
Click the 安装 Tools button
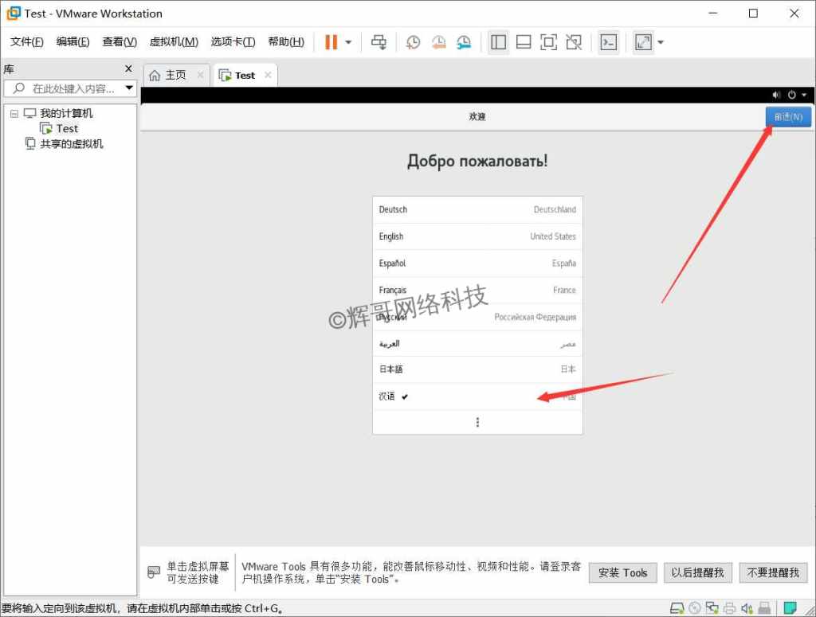(x=622, y=573)
